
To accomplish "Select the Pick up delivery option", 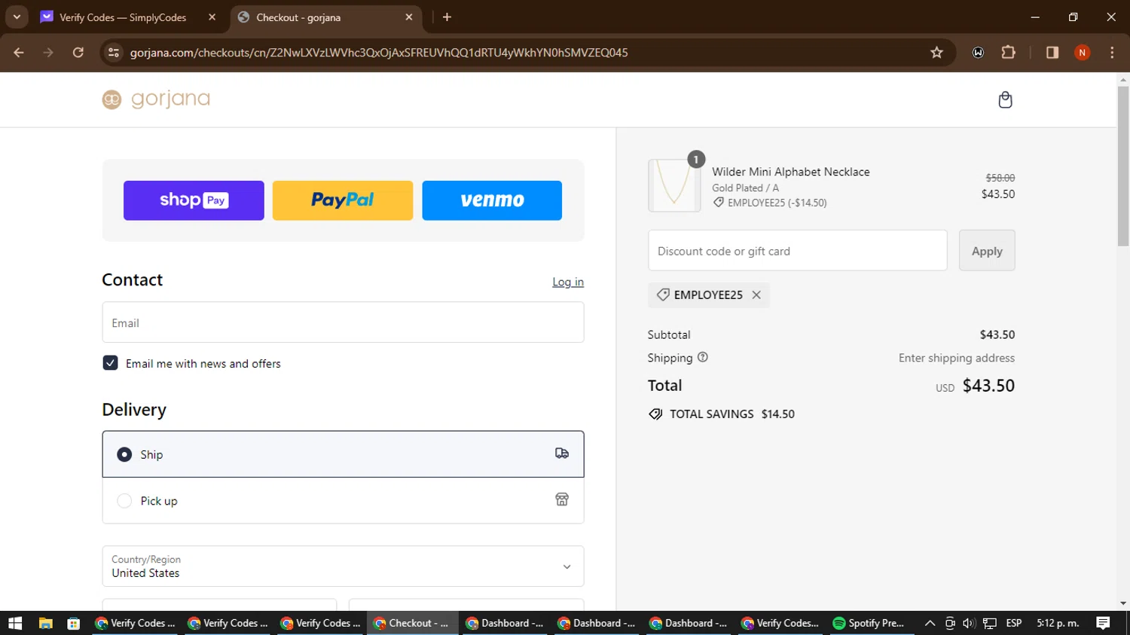I will click(343, 500).
